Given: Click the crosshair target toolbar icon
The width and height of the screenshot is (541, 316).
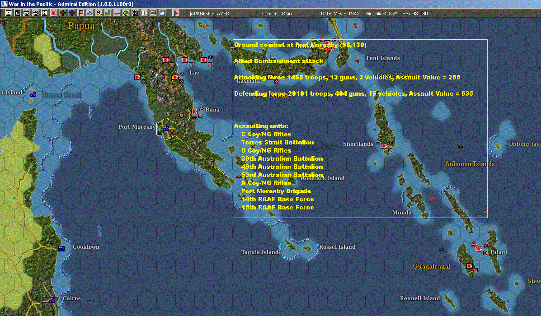Looking at the screenshot, I should tap(135, 13).
